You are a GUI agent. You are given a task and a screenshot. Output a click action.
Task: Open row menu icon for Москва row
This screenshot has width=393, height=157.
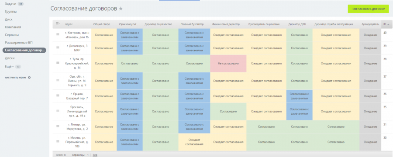(x=58, y=141)
